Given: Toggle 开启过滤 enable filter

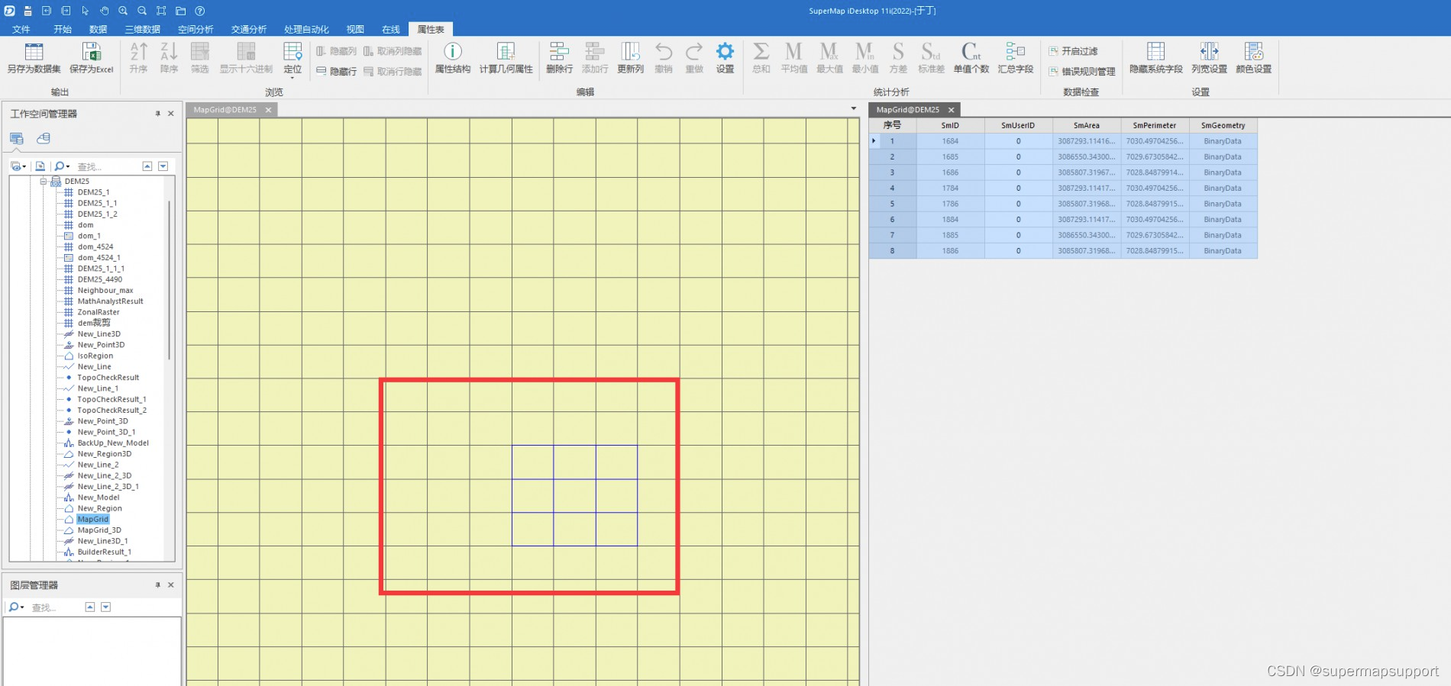Looking at the screenshot, I should pos(1073,51).
